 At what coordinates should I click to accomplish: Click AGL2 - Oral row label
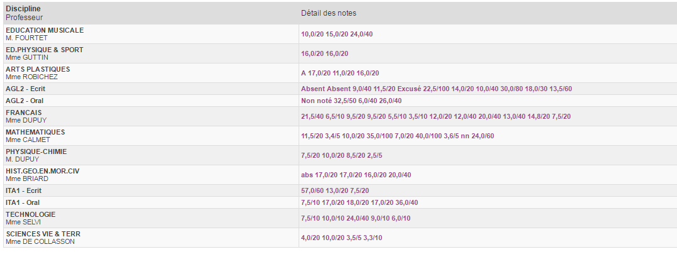tap(25, 101)
